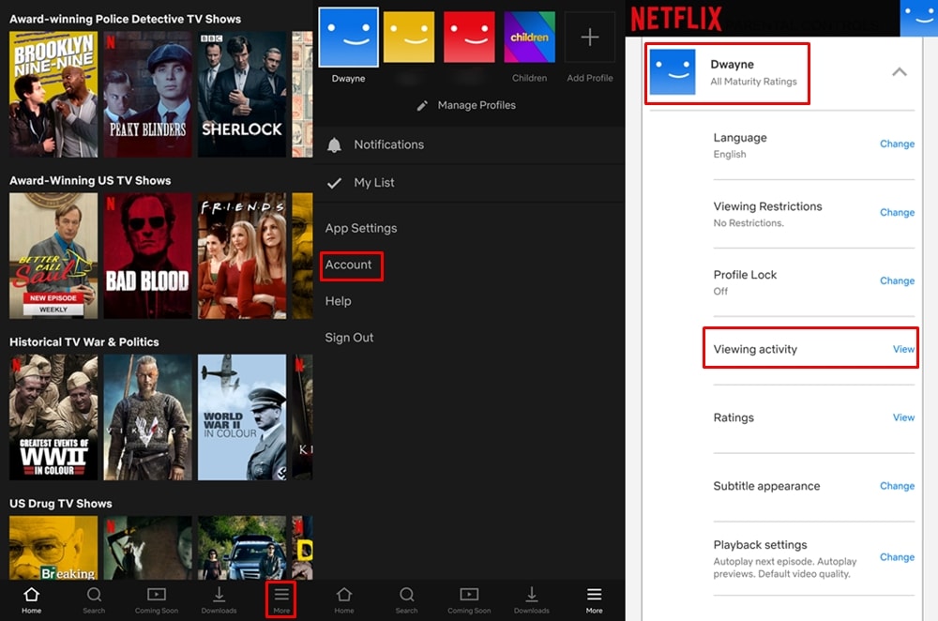
Task: Click Change link for Subtitle appearance
Action: click(897, 486)
